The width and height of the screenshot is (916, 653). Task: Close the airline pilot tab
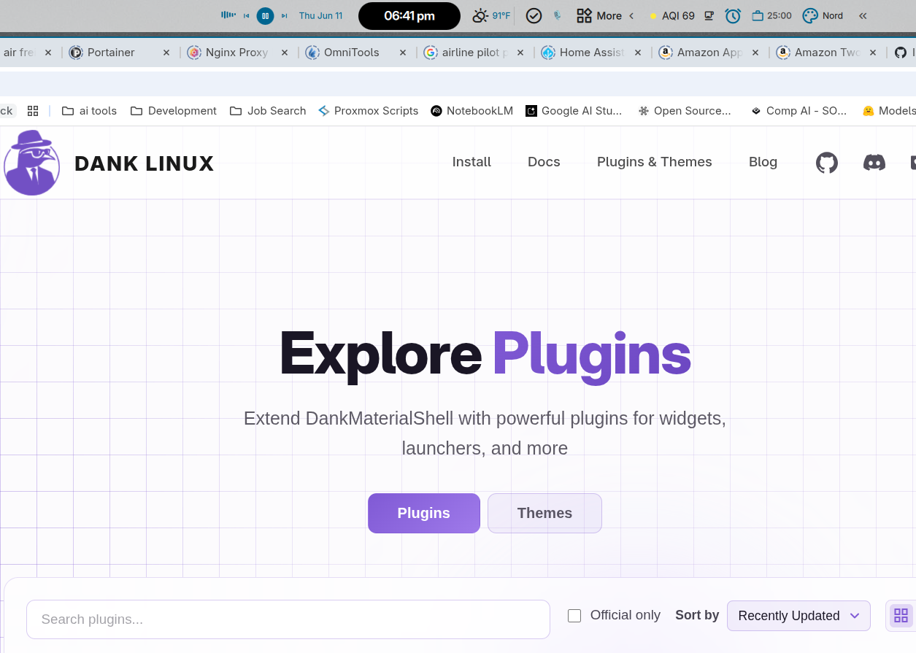point(521,53)
